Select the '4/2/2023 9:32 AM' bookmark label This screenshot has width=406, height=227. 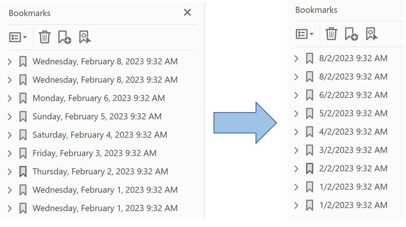click(x=353, y=132)
